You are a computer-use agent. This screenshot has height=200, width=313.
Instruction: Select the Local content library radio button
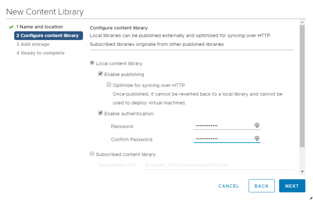point(92,63)
